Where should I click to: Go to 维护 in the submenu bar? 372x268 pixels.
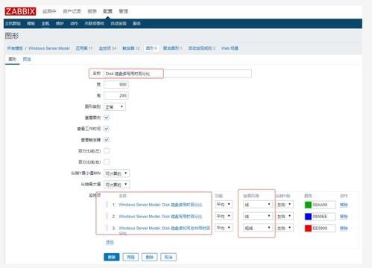(x=60, y=24)
